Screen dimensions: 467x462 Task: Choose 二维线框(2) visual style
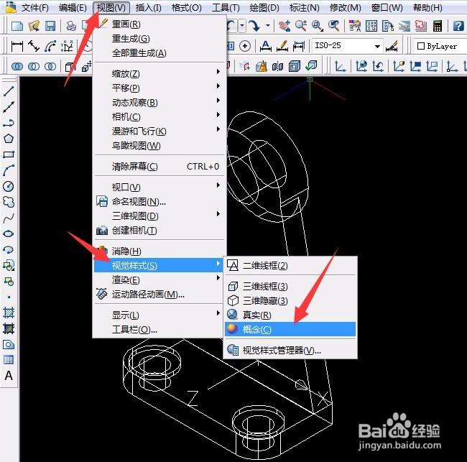pos(290,265)
